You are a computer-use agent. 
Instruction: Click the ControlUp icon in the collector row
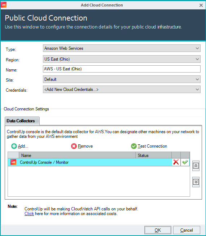[x=13, y=162]
